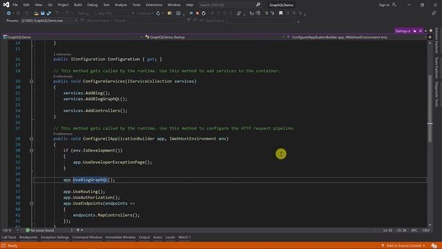The height and width of the screenshot is (249, 442).
Task: Click the search magnifier icon
Action: pos(258,5)
